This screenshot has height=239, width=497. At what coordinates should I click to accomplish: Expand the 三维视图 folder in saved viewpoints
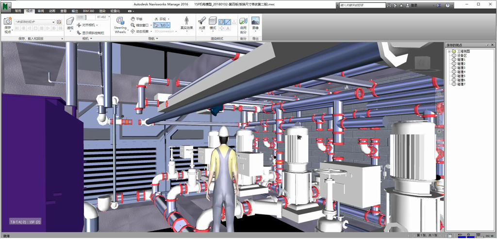point(449,51)
